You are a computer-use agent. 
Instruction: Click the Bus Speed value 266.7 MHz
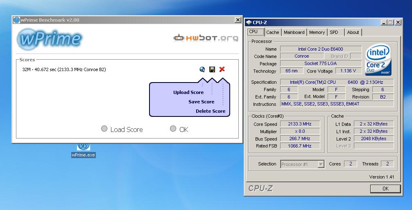(300, 139)
